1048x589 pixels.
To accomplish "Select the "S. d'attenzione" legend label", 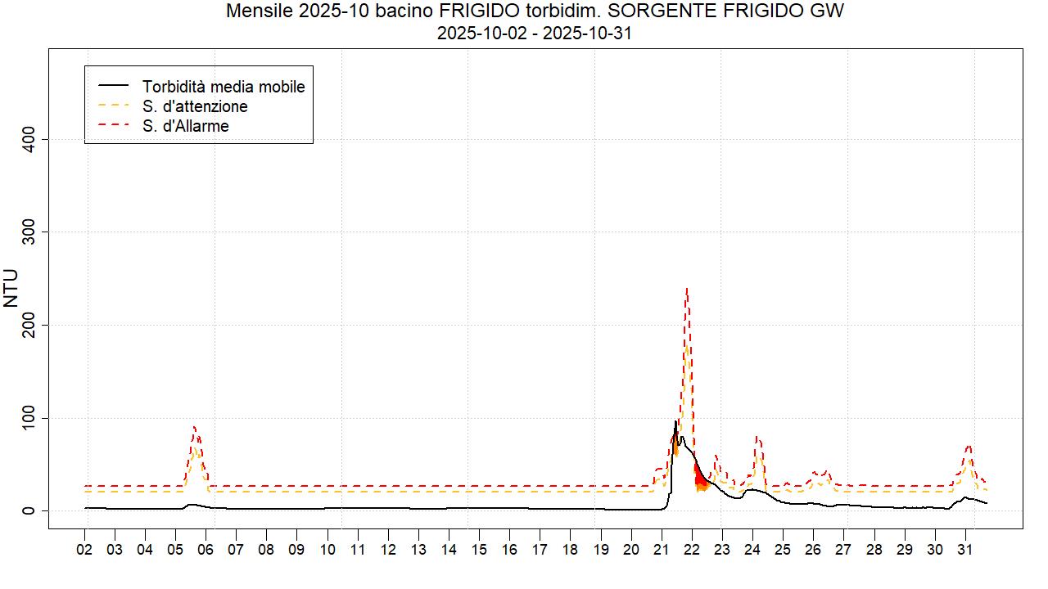I will [x=195, y=106].
